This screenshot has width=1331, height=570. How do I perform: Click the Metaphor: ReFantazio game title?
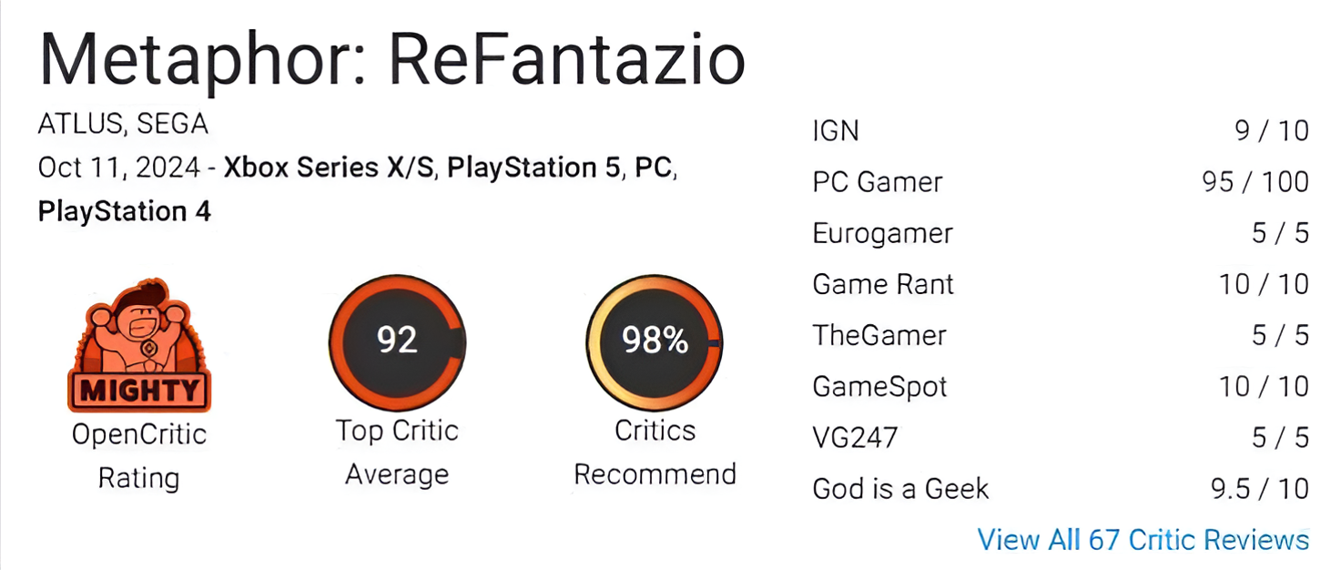click(392, 59)
